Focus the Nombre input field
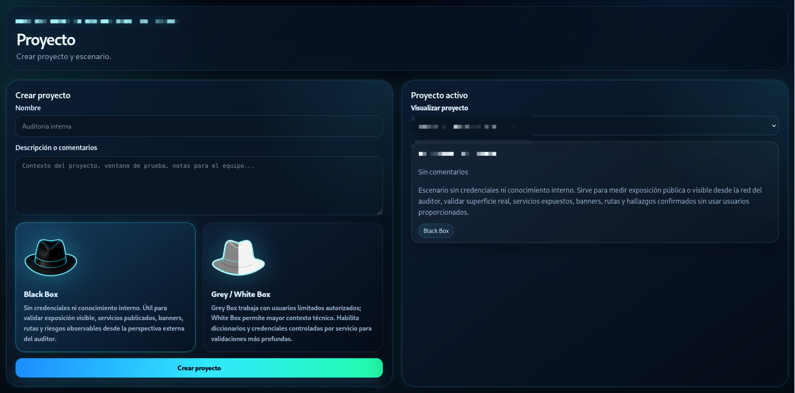Viewport: 795px width, 393px height. pos(199,126)
